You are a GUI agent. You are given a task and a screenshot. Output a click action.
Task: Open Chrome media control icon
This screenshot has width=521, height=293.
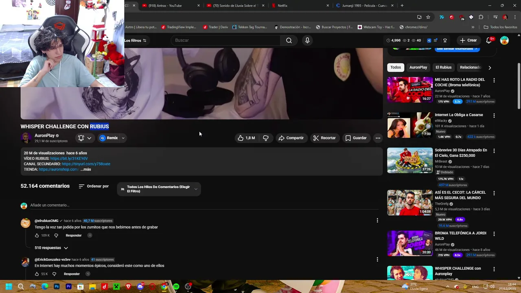click(495, 17)
